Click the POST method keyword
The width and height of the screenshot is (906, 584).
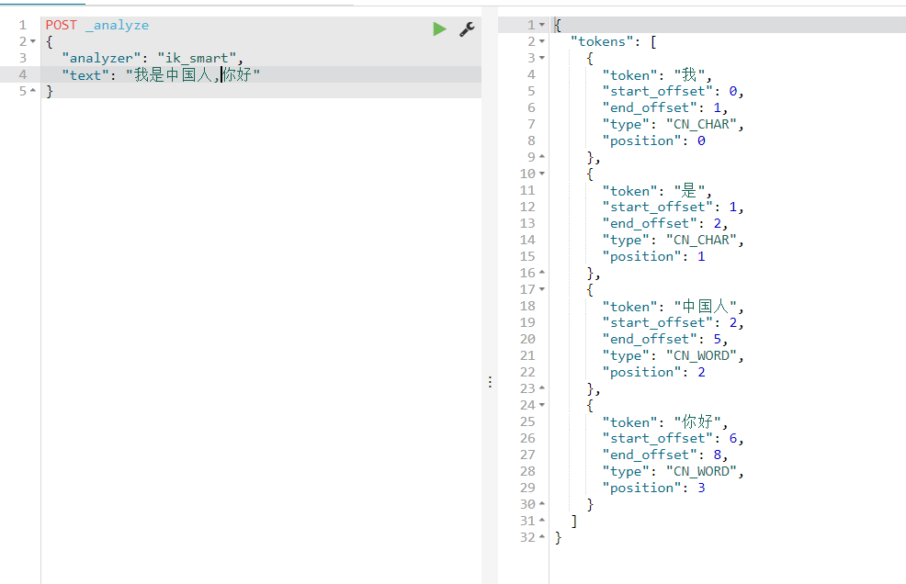(x=62, y=25)
